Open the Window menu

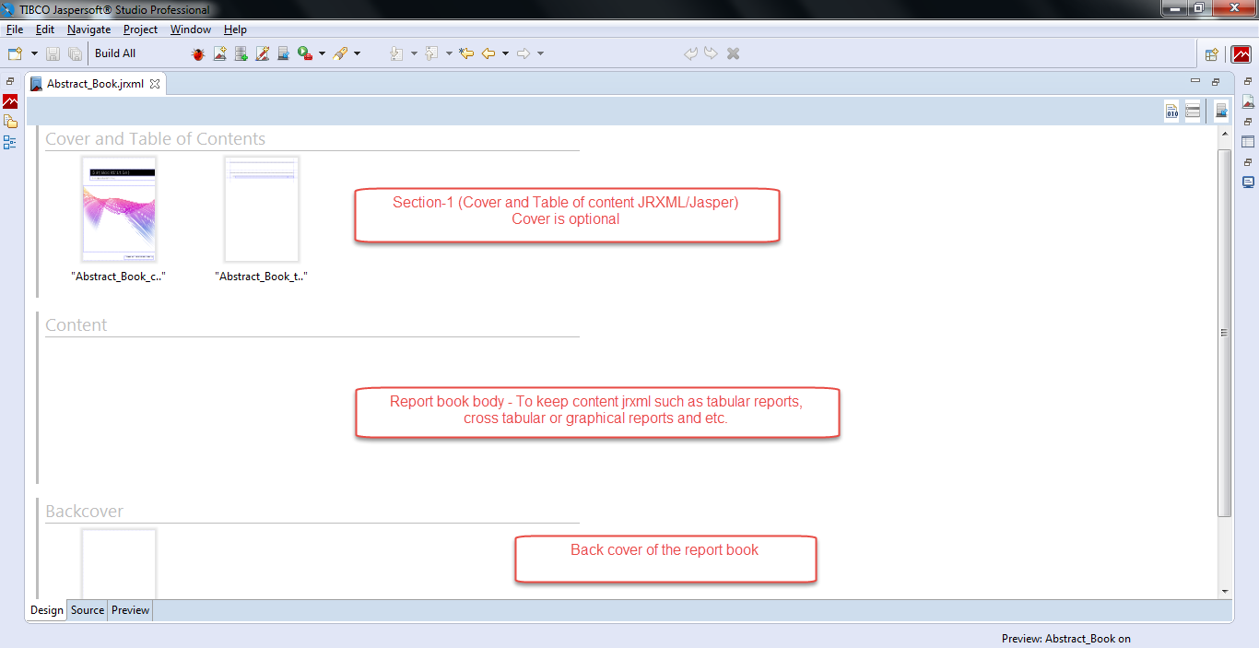tap(190, 29)
